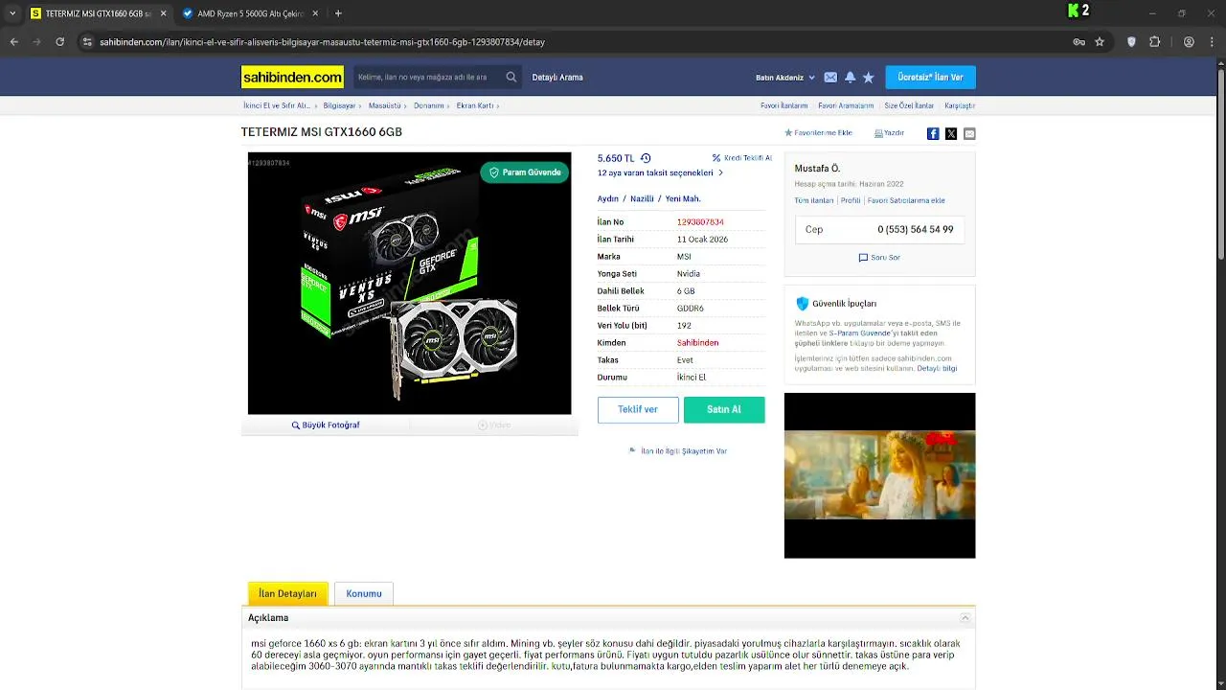Click price history clock icon

(646, 158)
